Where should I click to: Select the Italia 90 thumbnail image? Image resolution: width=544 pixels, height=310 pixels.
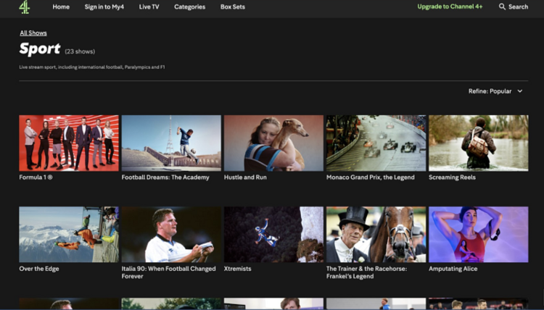coord(171,235)
